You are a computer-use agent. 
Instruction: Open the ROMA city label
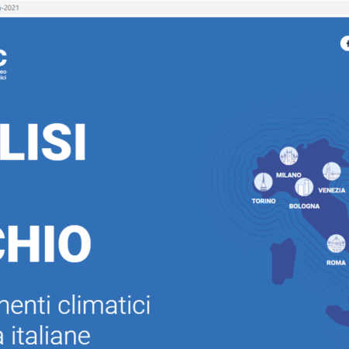tap(336, 263)
